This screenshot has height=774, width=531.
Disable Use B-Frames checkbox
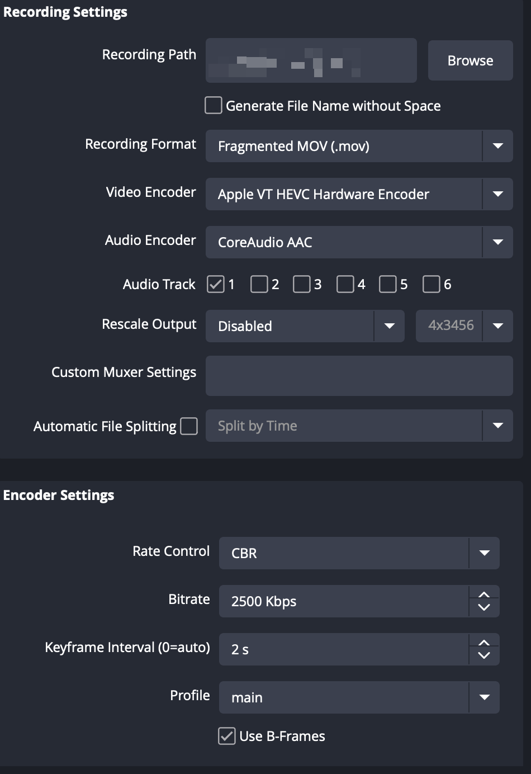pos(227,736)
